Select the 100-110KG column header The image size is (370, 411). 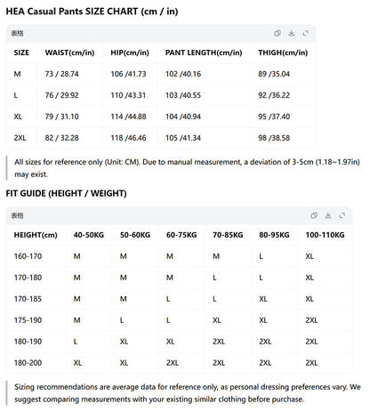pyautogui.click(x=325, y=235)
